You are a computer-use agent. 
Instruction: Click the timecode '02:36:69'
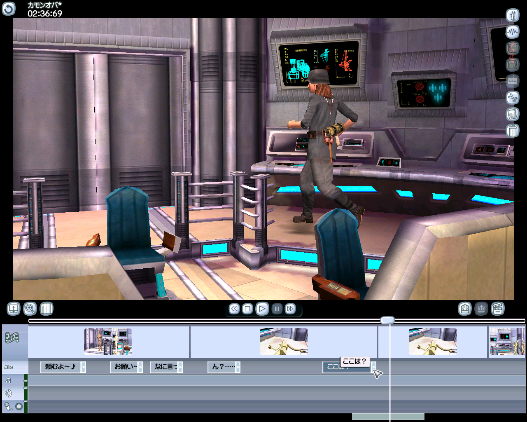(45, 14)
